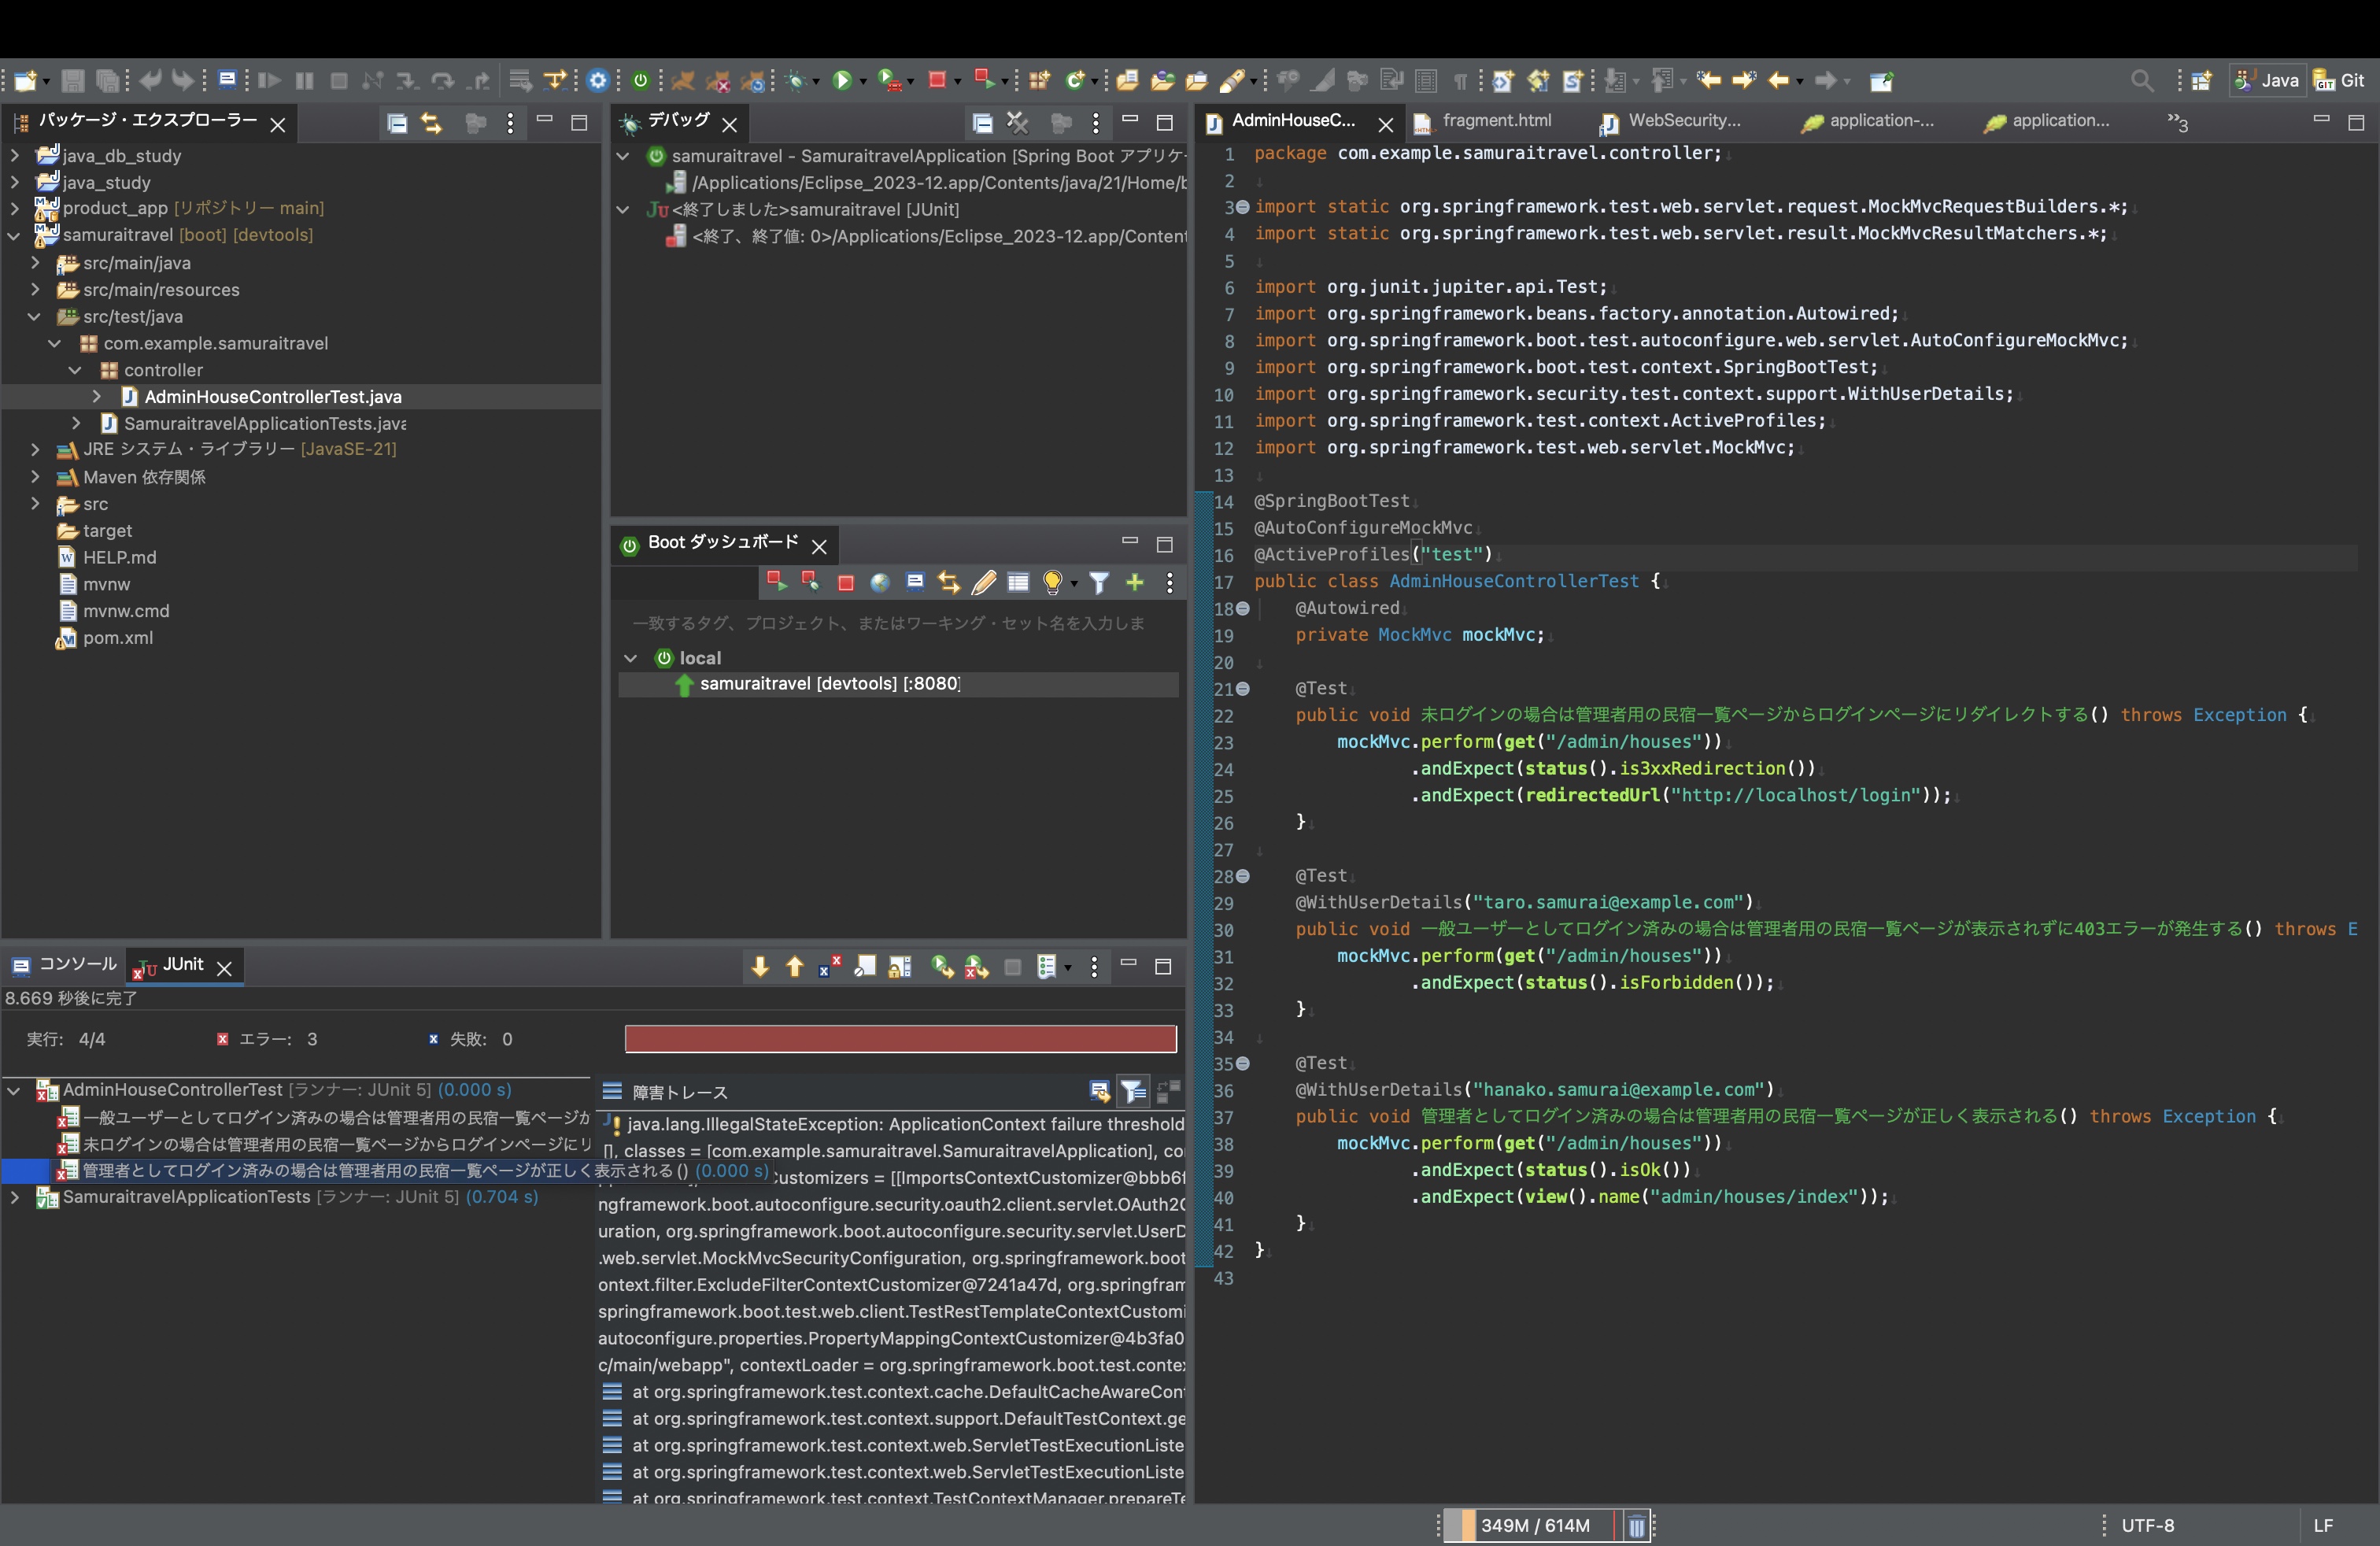Image resolution: width=2380 pixels, height=1546 pixels.
Task: Expand SamuraitravelApplicationTests in JUnit results
Action: point(14,1197)
